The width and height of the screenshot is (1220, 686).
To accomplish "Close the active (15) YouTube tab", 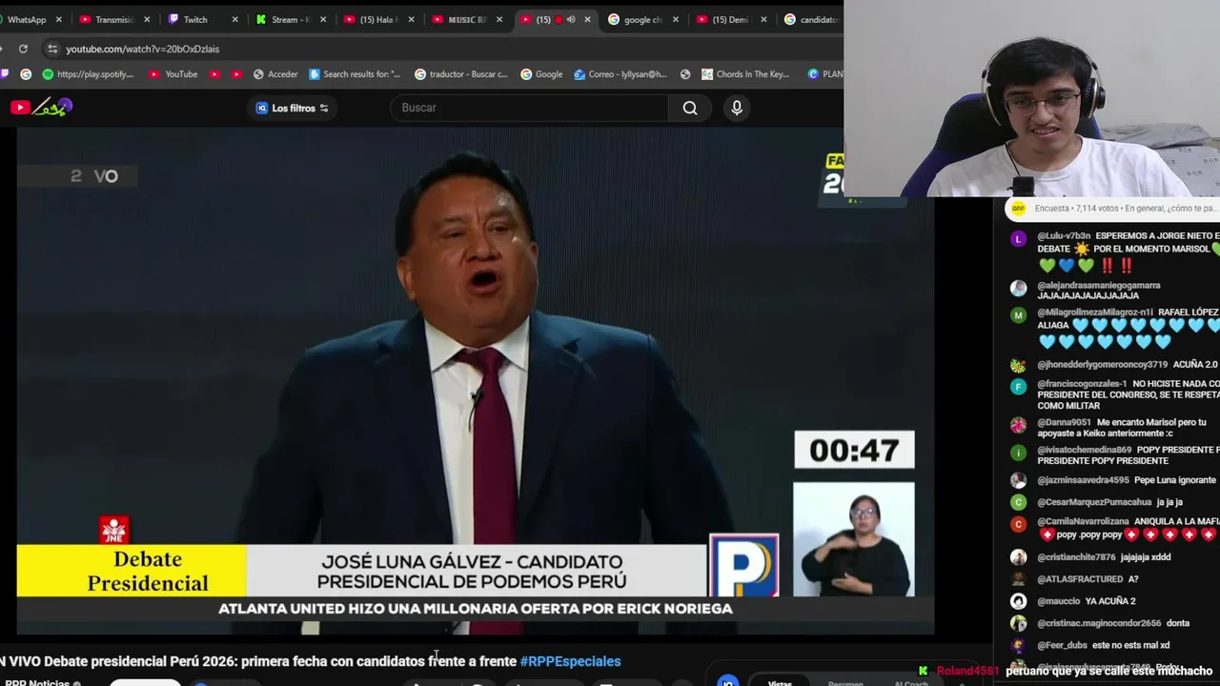I will coord(587,19).
